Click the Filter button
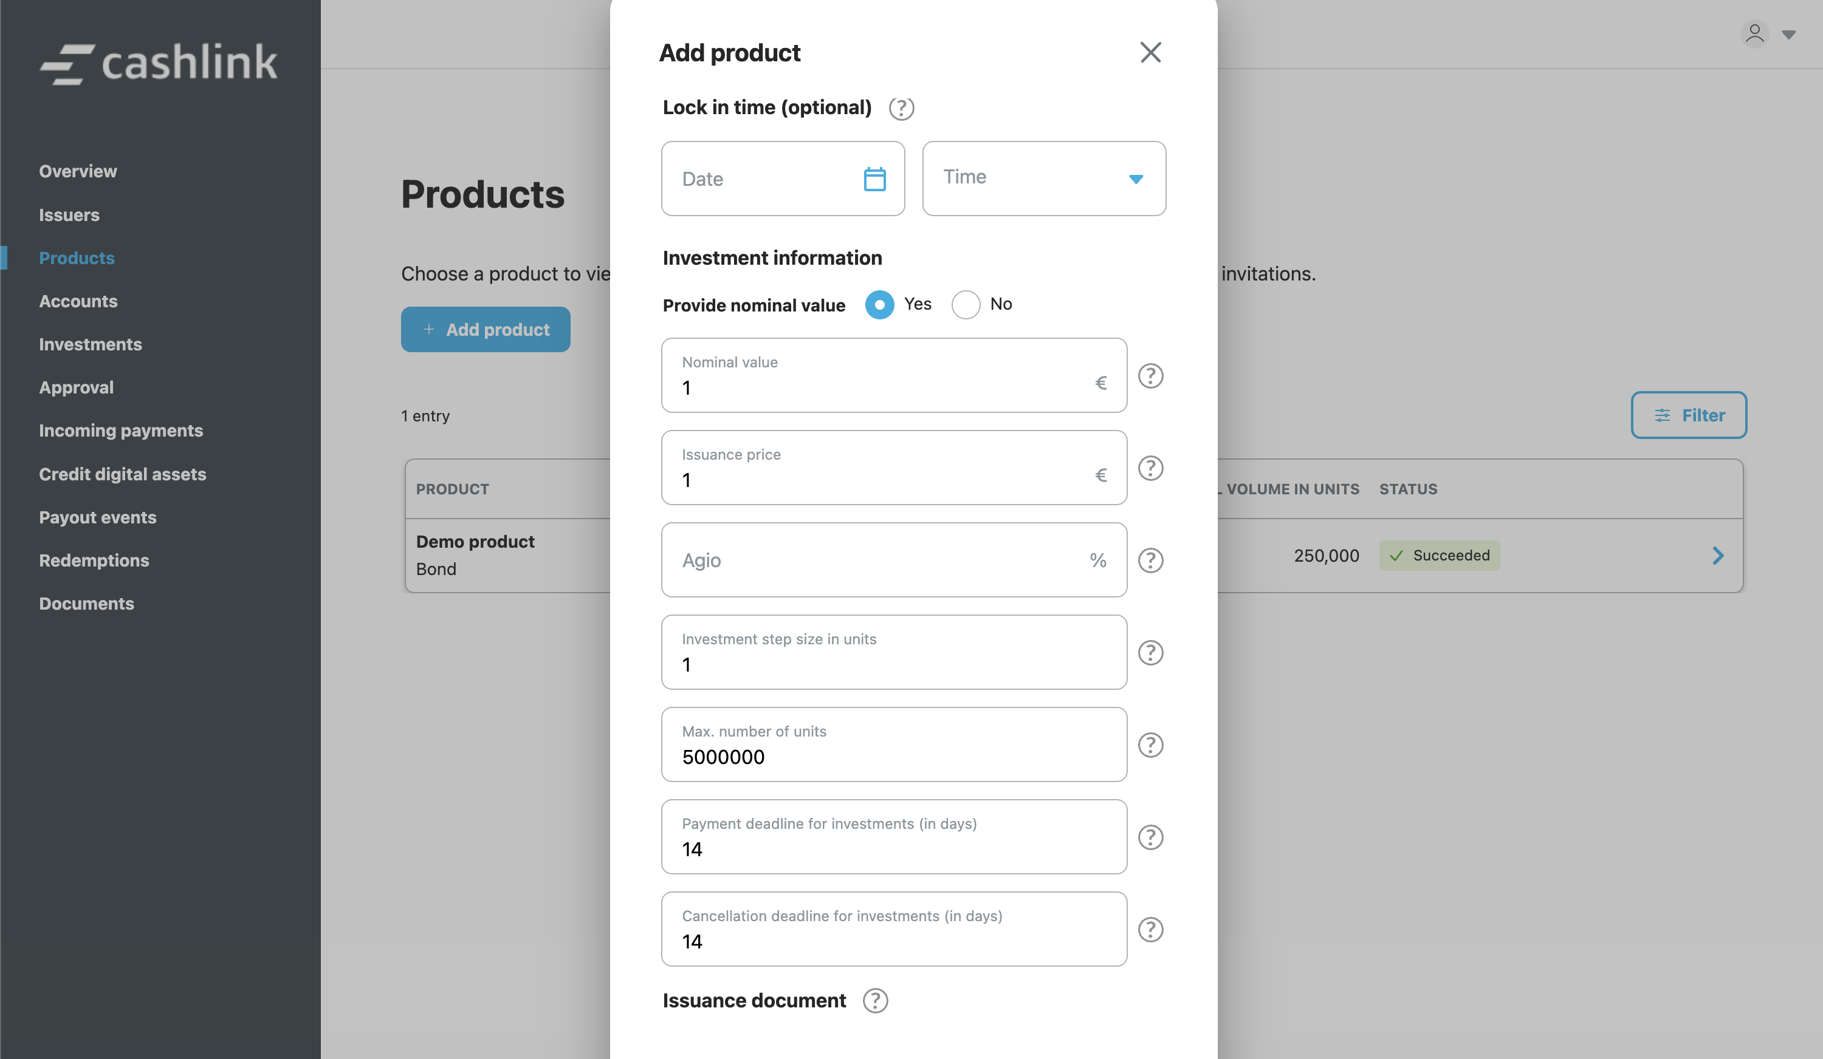The height and width of the screenshot is (1059, 1823). (1689, 415)
